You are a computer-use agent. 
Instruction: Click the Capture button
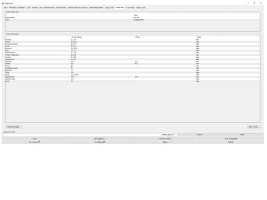coord(165,142)
